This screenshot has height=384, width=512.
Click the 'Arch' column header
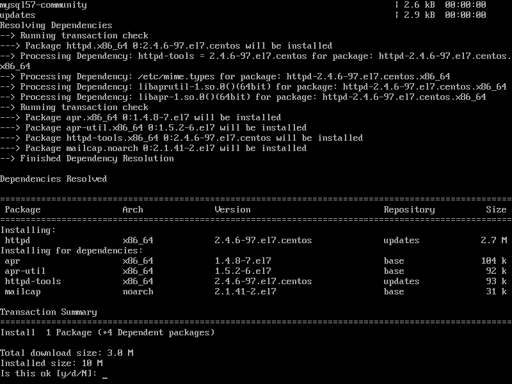[x=132, y=210]
